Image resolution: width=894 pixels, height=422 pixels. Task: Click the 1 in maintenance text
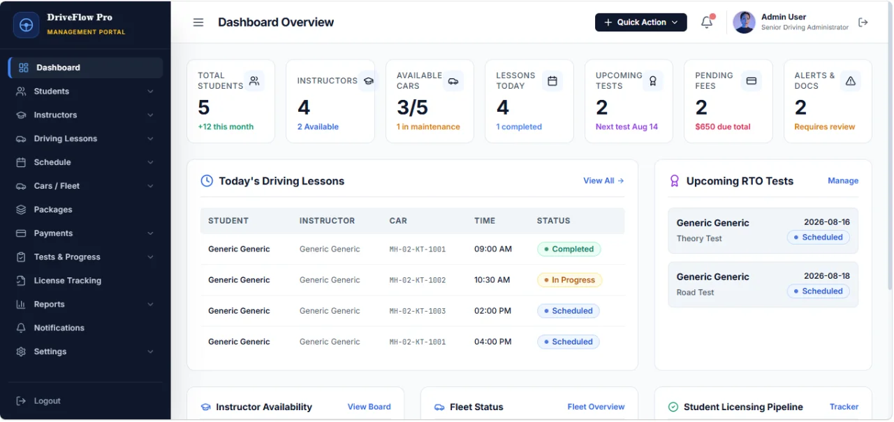point(428,127)
